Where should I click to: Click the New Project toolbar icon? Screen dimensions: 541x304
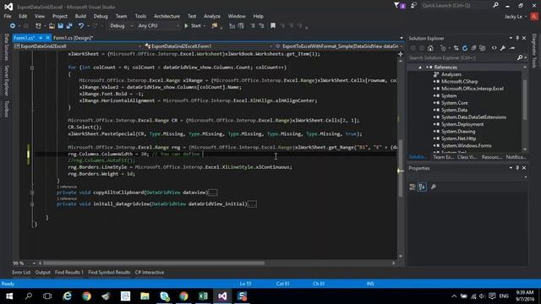click(x=38, y=26)
